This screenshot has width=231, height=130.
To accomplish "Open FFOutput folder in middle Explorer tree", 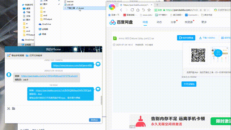I will [46, 19].
